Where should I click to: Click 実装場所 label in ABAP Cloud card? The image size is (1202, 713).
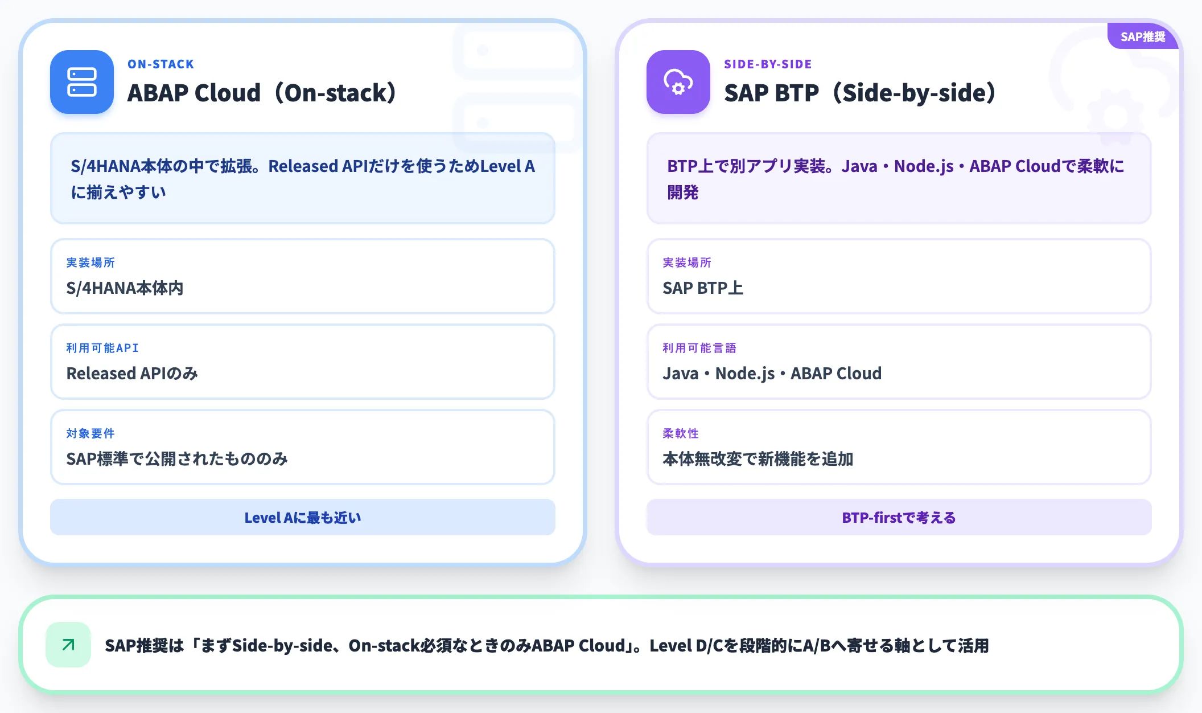[x=90, y=263]
